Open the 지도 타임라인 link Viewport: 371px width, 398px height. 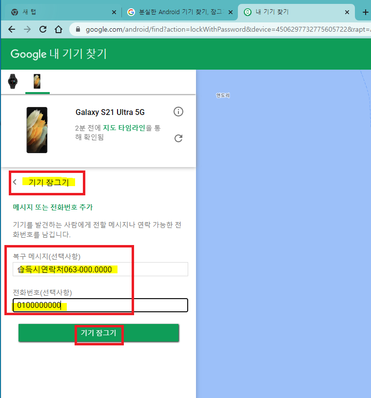[x=124, y=128]
